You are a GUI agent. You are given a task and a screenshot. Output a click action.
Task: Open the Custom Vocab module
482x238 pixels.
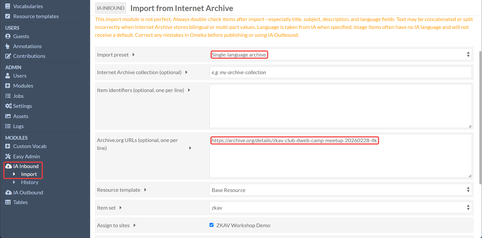[x=30, y=146]
